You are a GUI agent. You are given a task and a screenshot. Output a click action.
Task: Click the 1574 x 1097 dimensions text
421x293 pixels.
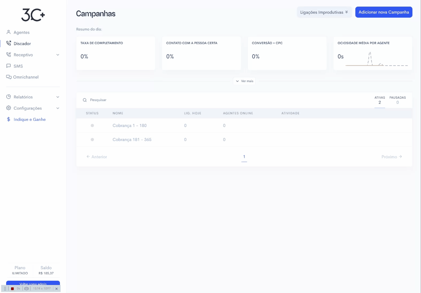point(42,288)
